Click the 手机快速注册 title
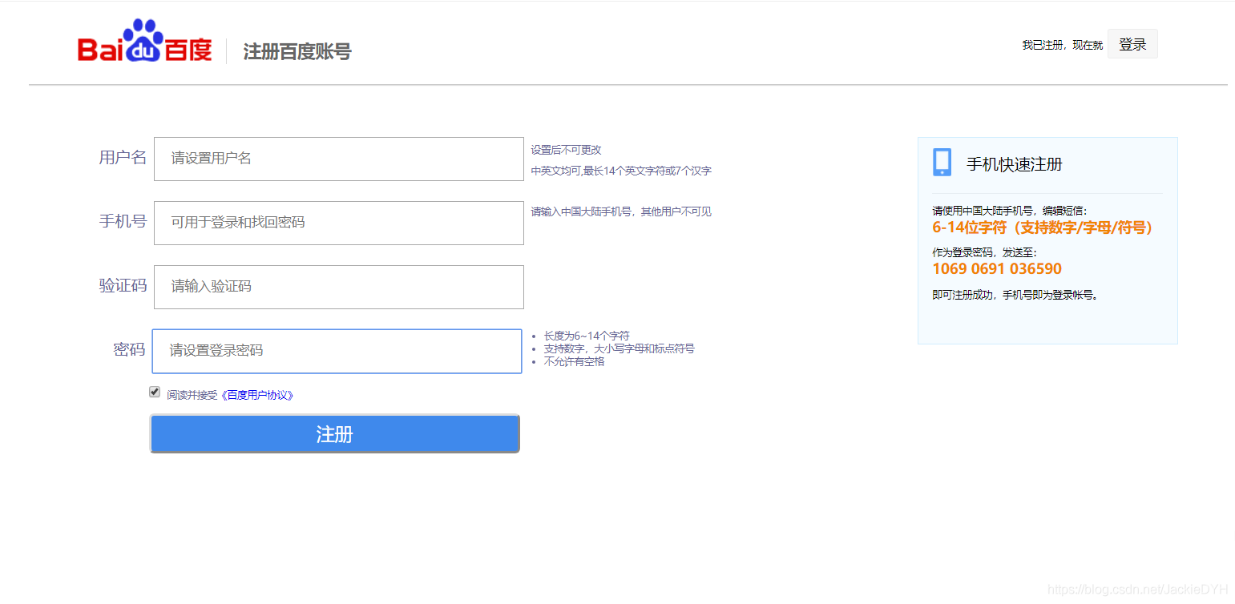1235x604 pixels. 1014,164
